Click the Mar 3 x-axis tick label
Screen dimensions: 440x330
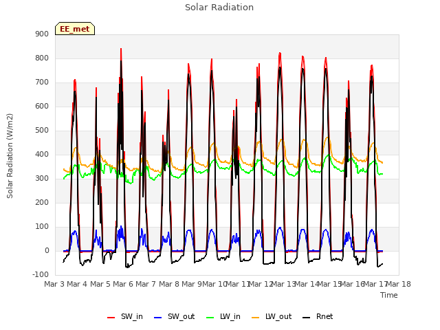click(54, 284)
